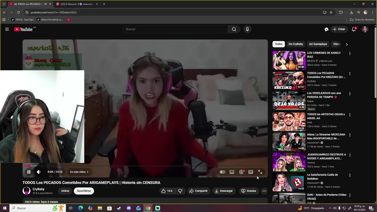Mute the YouTube tab audio icon
Viewport: 377px width, 212px height.
point(45,4)
